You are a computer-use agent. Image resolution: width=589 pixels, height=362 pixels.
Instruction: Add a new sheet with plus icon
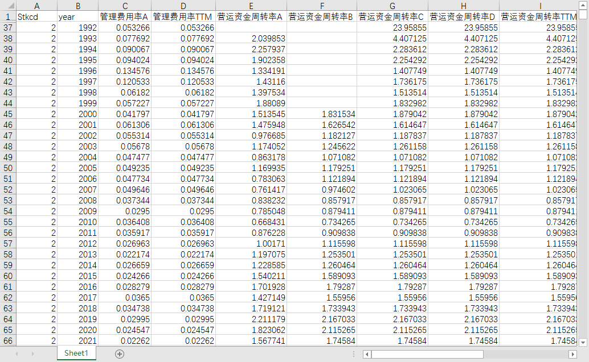[120, 353]
